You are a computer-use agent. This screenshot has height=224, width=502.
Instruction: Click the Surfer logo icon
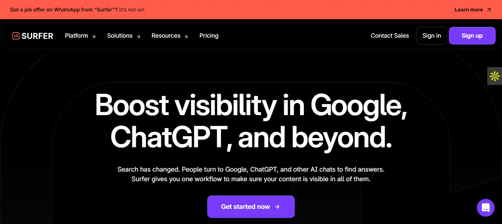tap(16, 36)
